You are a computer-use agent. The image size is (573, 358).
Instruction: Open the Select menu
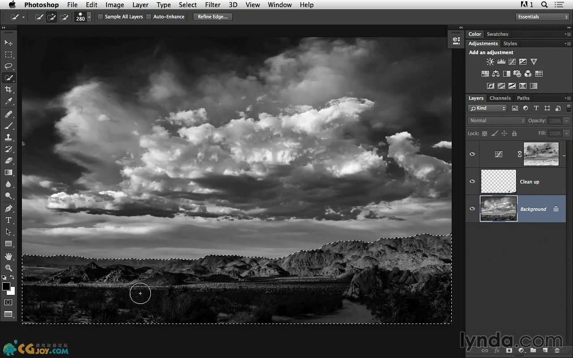pos(188,5)
